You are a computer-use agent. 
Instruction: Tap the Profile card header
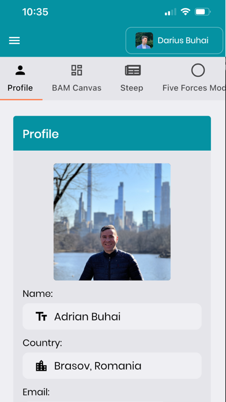(112, 133)
